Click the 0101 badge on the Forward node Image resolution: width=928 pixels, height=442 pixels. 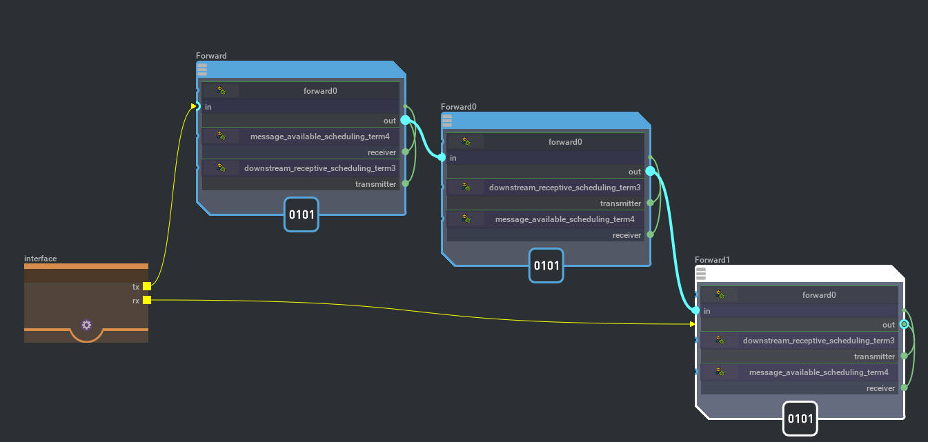click(x=302, y=214)
